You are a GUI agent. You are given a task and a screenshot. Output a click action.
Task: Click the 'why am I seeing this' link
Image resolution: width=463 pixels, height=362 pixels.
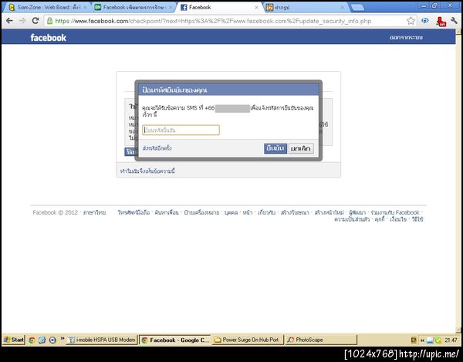click(147, 171)
